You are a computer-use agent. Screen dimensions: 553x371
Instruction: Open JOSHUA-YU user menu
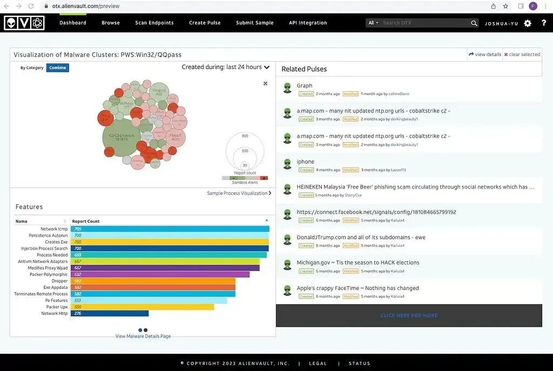tap(501, 24)
